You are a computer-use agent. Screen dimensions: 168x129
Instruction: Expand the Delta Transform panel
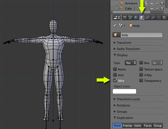pyautogui.click(x=138, y=49)
